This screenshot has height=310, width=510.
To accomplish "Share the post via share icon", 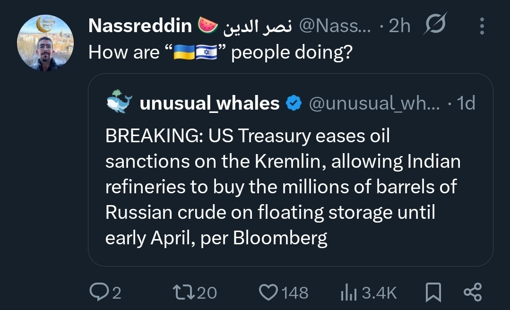I will point(473,293).
